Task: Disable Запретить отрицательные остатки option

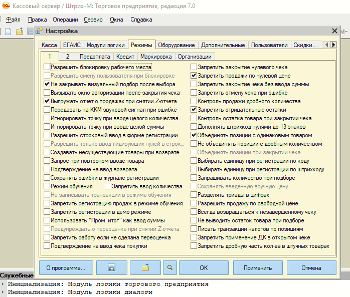Action: tap(194, 110)
